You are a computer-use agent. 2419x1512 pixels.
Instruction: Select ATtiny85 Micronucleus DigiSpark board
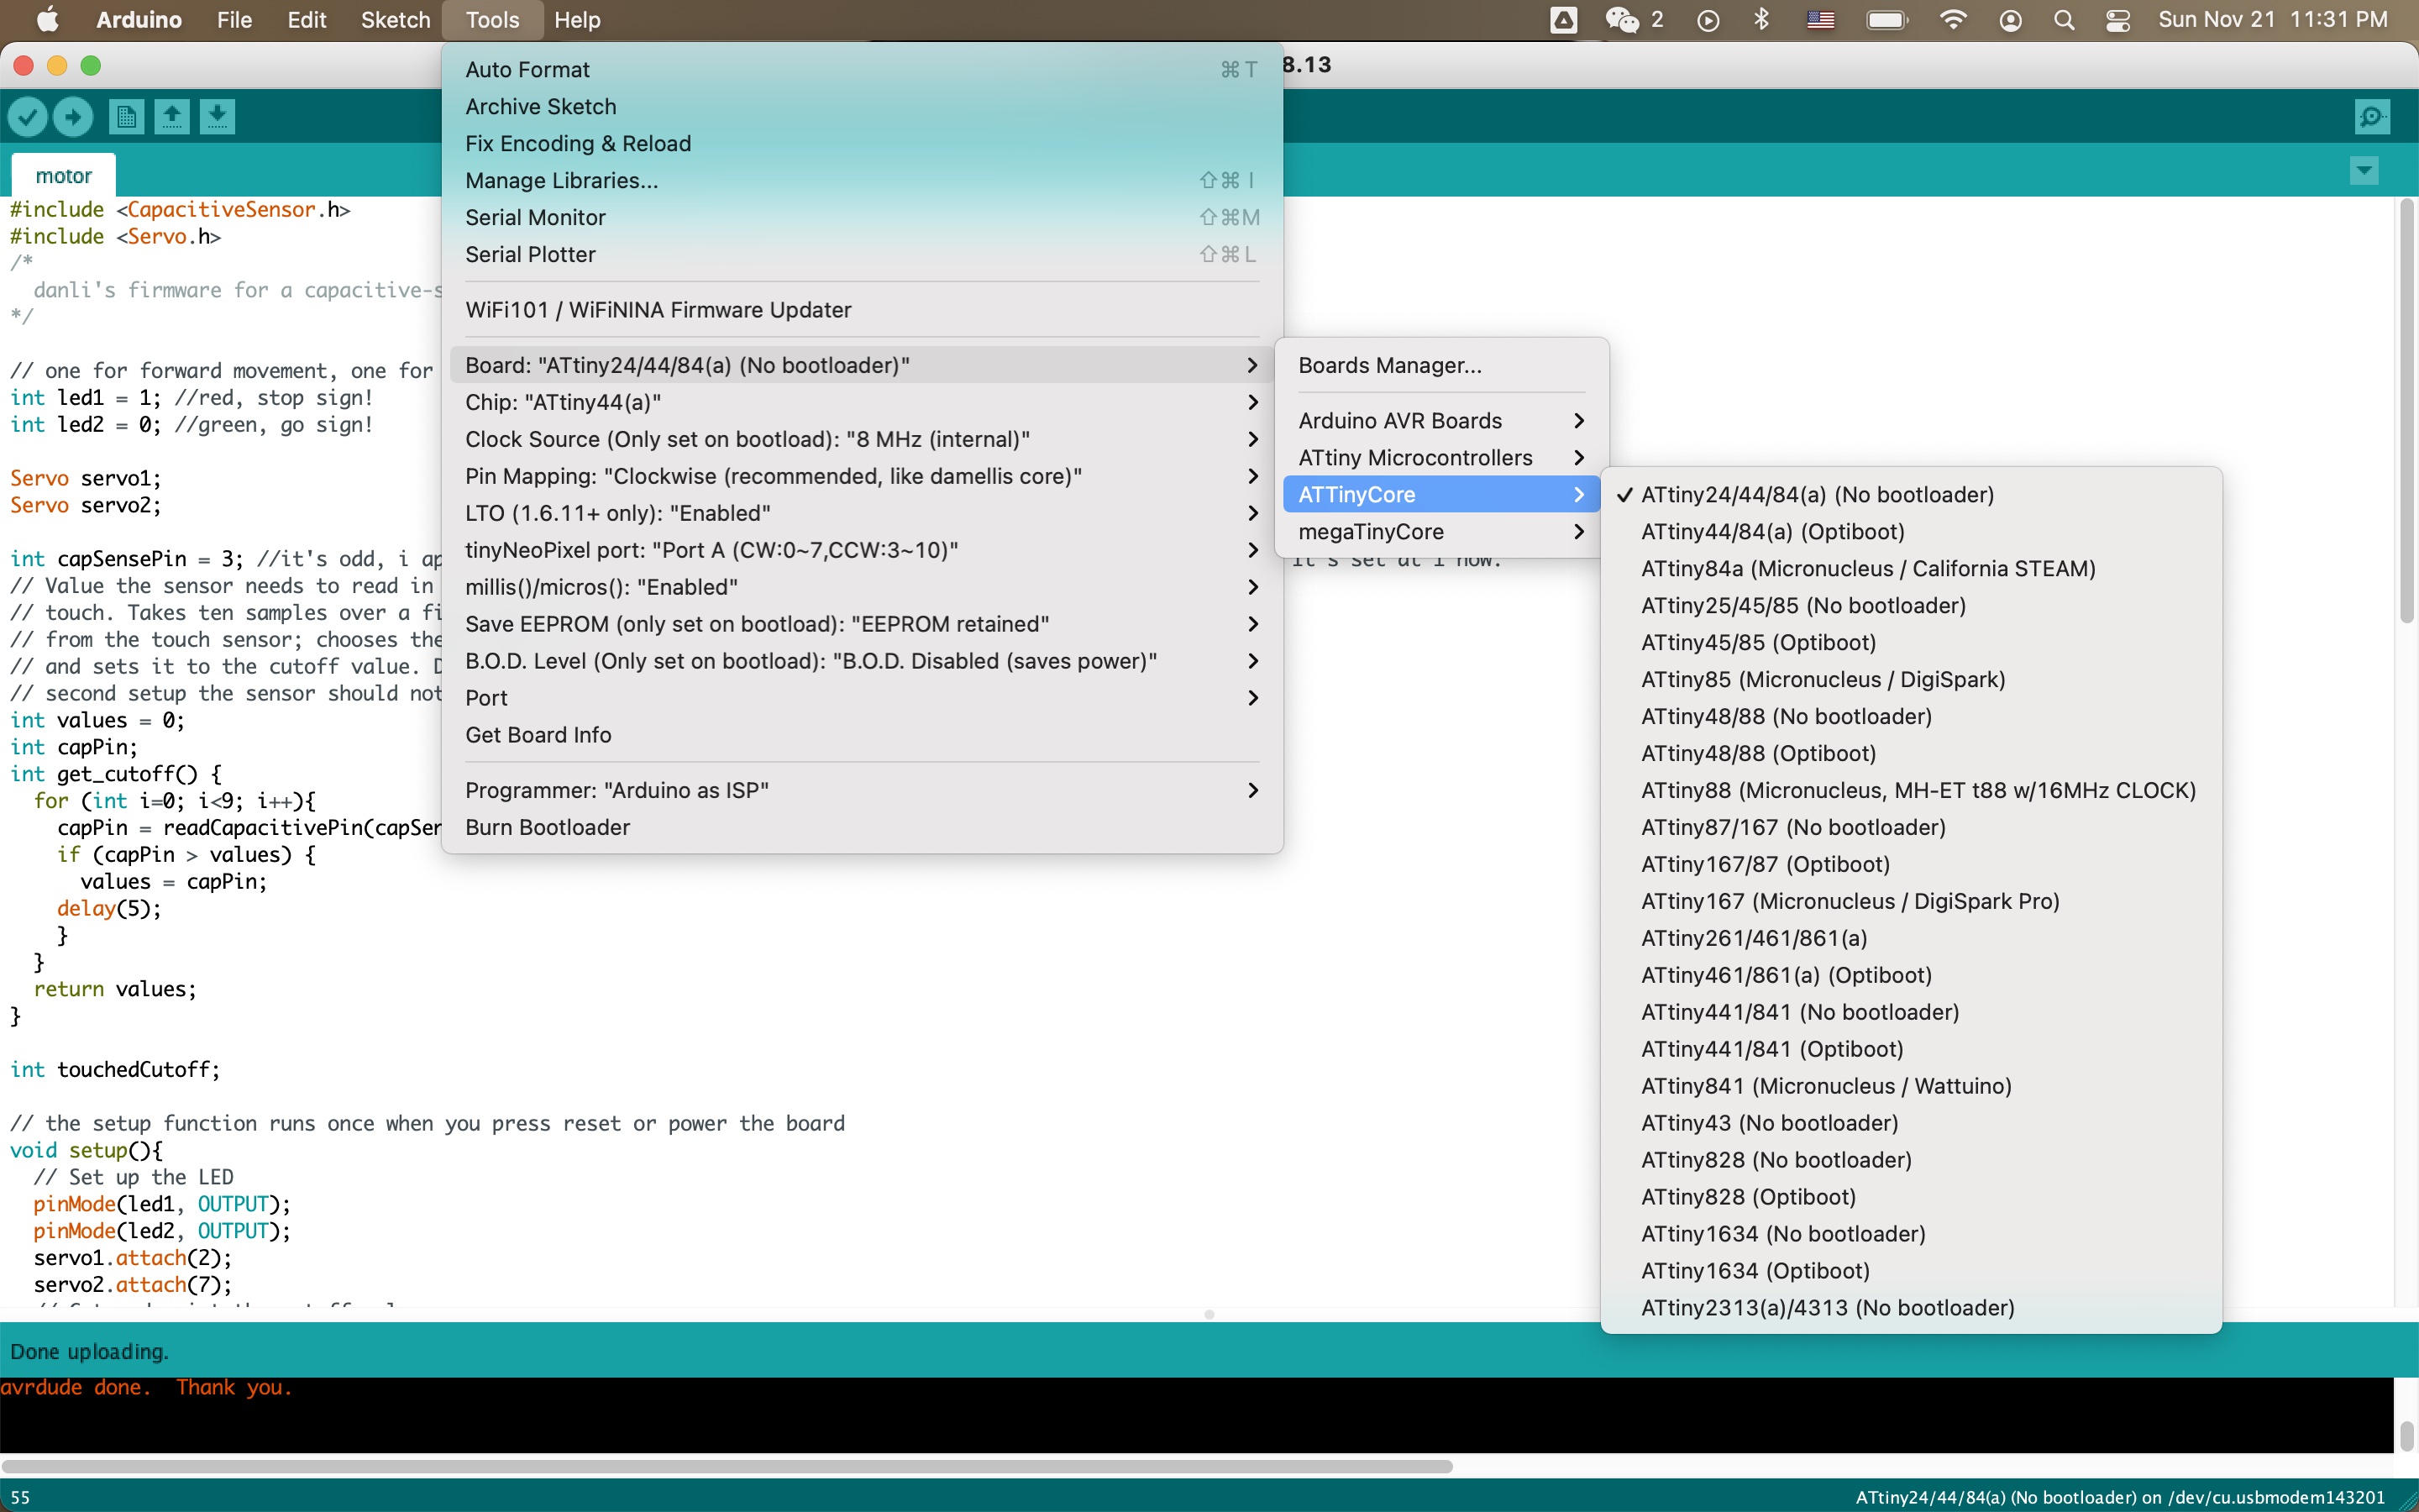click(x=1910, y=680)
